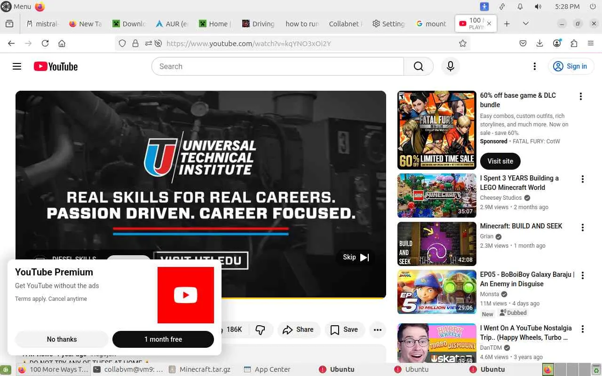Open the collabvm@vm9 terminal in taskbar
This screenshot has height=376, width=602.
pyautogui.click(x=129, y=369)
